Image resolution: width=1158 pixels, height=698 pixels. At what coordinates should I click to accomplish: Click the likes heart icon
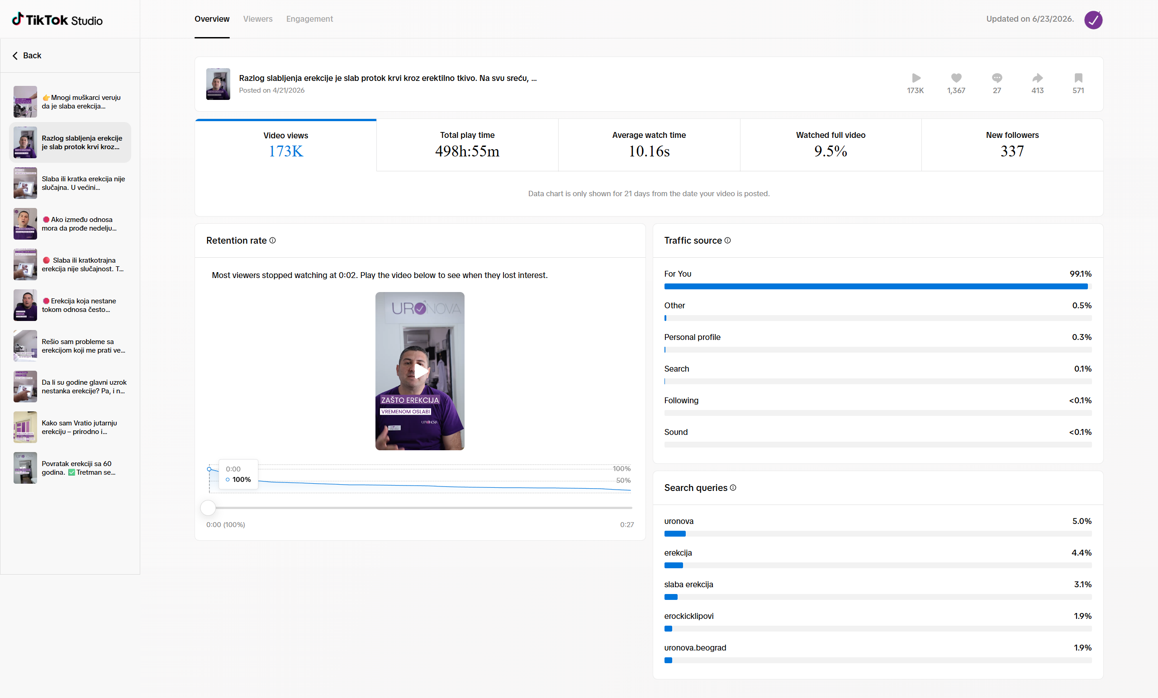coord(956,78)
